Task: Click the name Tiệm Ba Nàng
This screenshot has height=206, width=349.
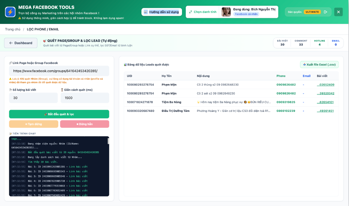Action: [x=171, y=102]
